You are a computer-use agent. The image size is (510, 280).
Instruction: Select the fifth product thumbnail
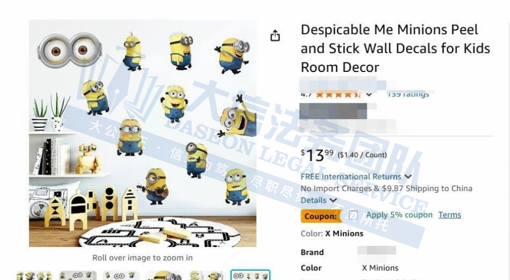point(207,275)
